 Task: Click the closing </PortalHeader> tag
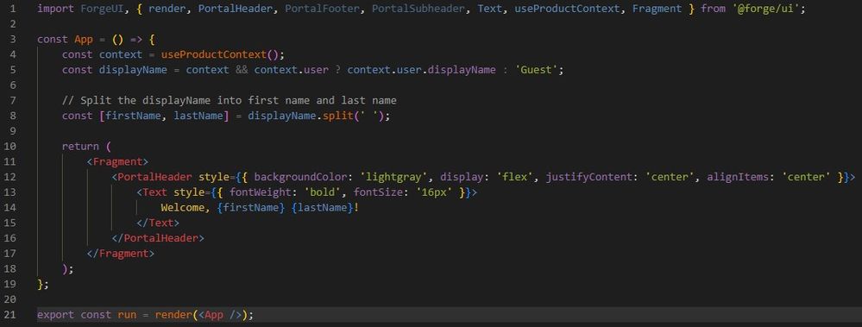pyautogui.click(x=158, y=238)
